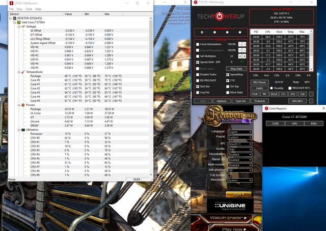Toggle the C1E checkbox

pyautogui.click(x=228, y=80)
